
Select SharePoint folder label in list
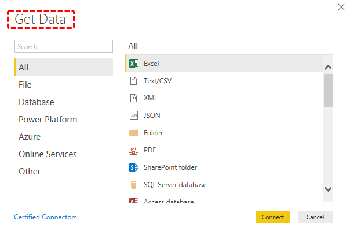pos(170,167)
